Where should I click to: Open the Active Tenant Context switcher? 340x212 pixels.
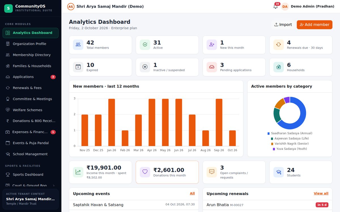[31, 199]
